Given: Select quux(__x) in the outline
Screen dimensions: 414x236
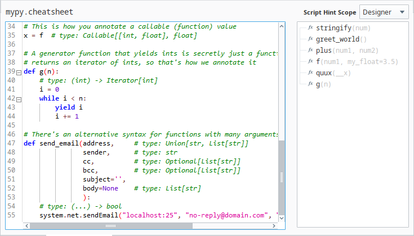Looking at the screenshot, I should click(333, 73).
